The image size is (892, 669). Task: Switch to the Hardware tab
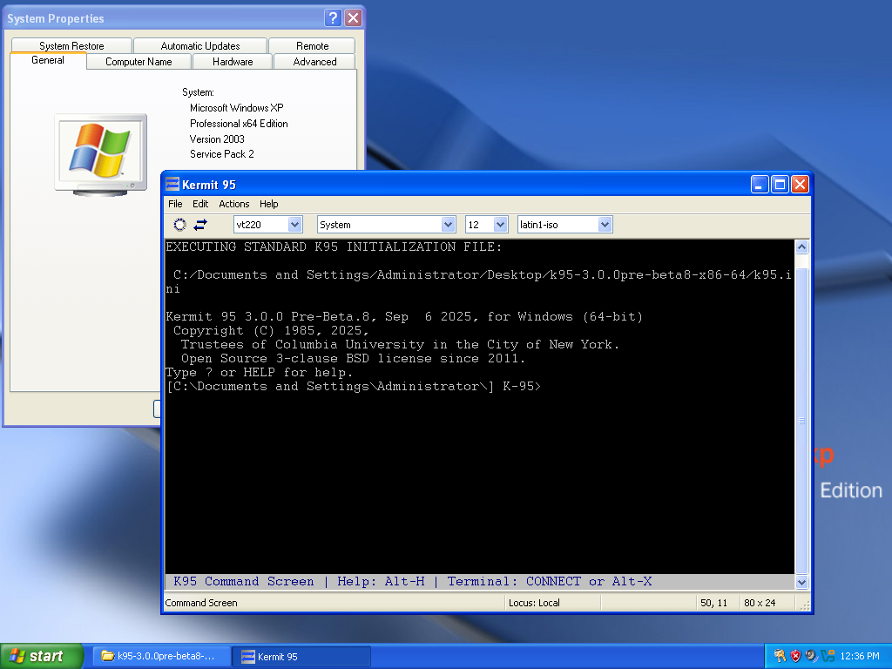click(233, 62)
